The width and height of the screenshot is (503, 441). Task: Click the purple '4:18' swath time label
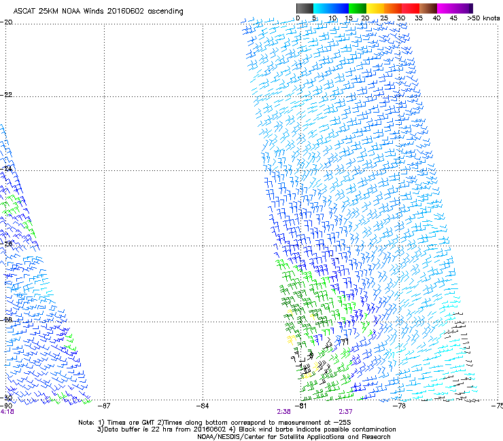[x=7, y=412]
